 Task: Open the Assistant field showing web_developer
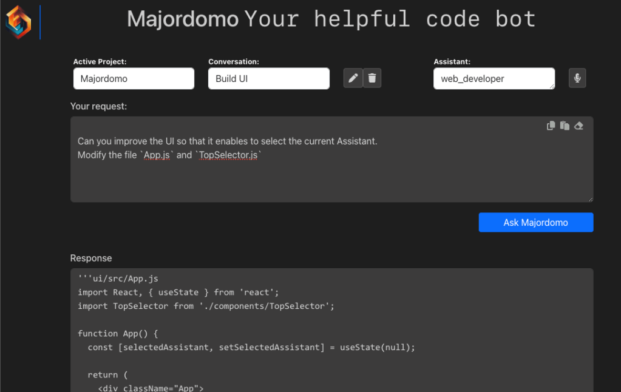493,79
